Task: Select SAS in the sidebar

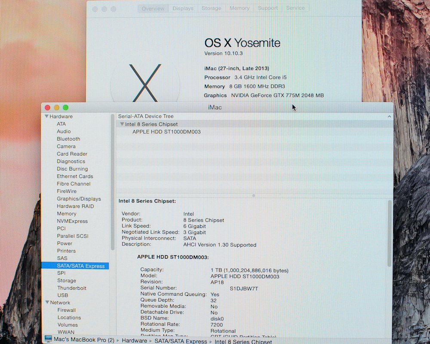Action: tap(62, 258)
